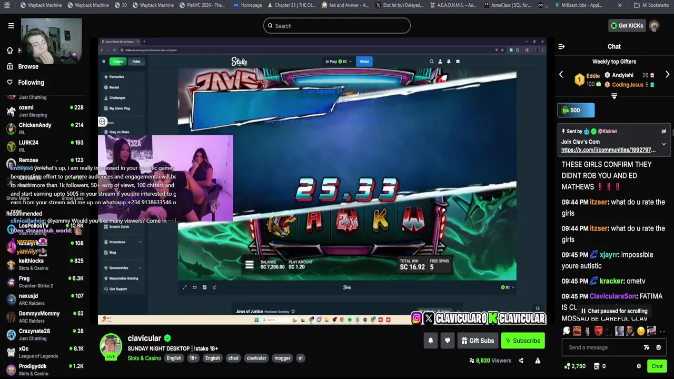This screenshot has height=379, width=674.
Task: Open user profile avatar at top right
Action: [655, 26]
